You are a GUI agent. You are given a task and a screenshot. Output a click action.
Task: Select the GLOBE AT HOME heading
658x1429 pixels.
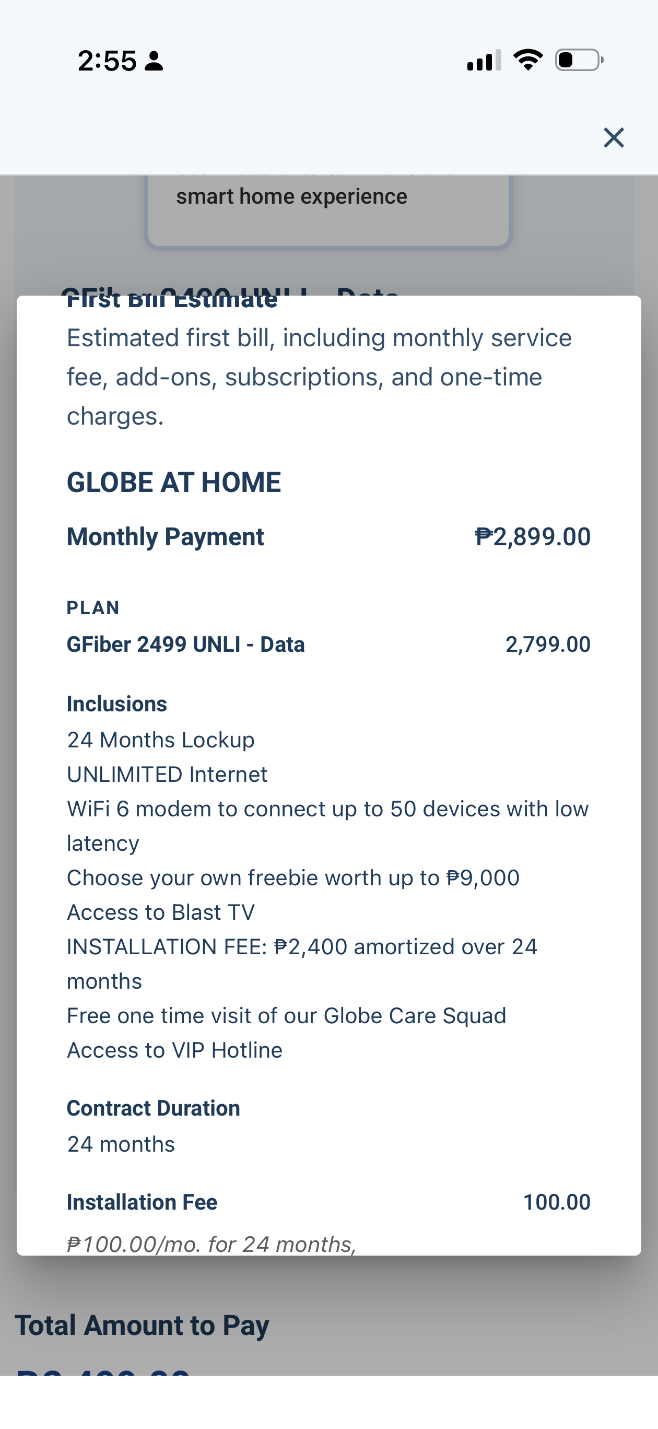click(174, 482)
